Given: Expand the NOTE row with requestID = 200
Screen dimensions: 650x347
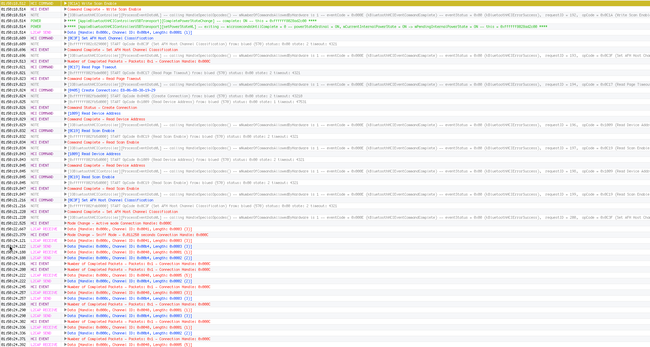Looking at the screenshot, I should 66,217.
